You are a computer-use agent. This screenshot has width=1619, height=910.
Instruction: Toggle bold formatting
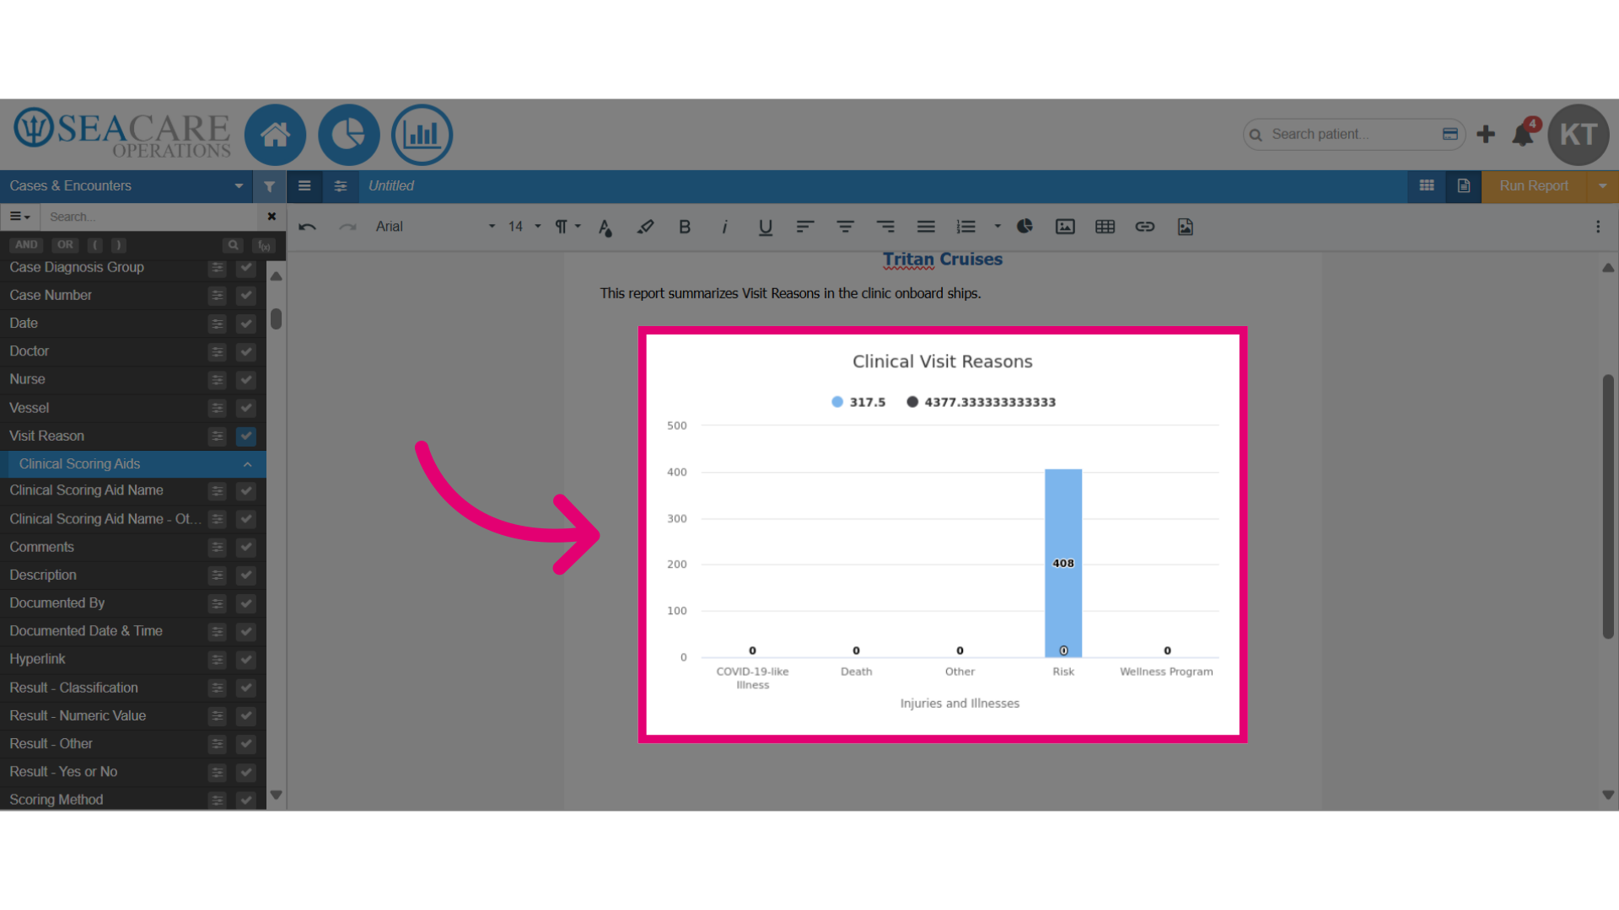point(685,227)
